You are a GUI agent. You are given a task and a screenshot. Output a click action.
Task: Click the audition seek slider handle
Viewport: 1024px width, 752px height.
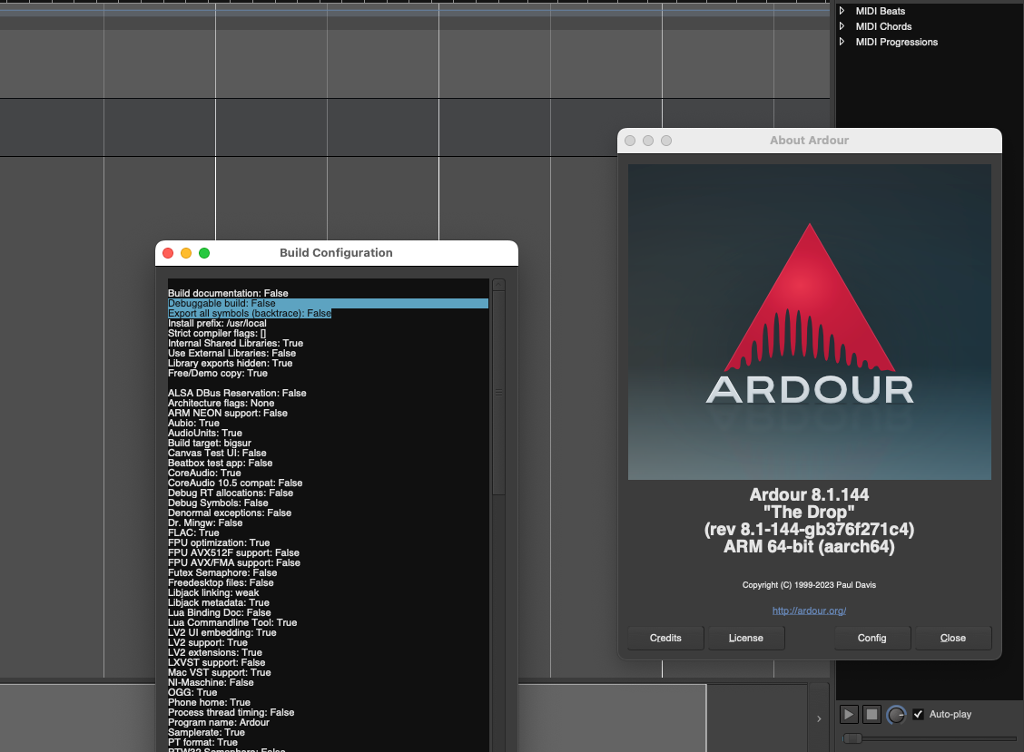coord(852,738)
